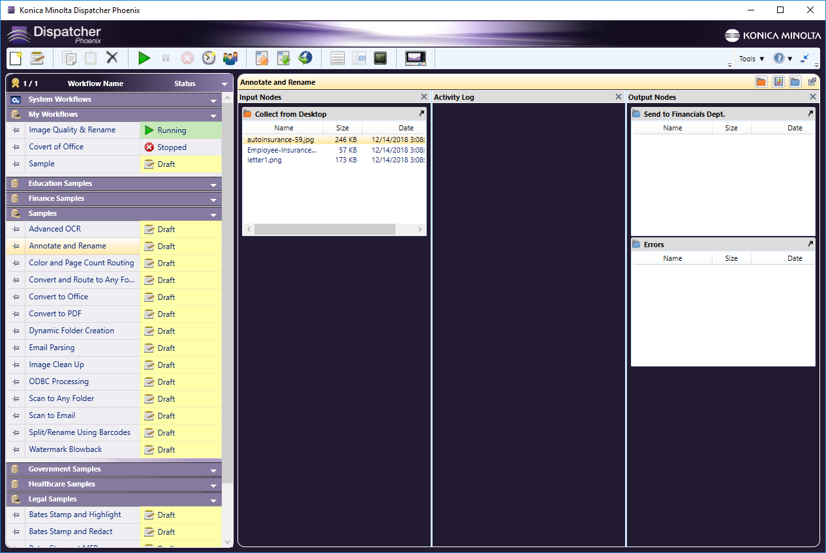Viewport: 826px width, 553px height.
Task: Start the workflow with the green play icon
Action: (x=144, y=58)
